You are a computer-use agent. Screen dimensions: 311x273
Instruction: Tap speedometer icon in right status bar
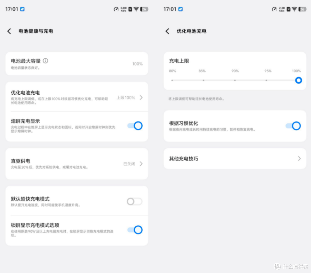tap(274, 9)
